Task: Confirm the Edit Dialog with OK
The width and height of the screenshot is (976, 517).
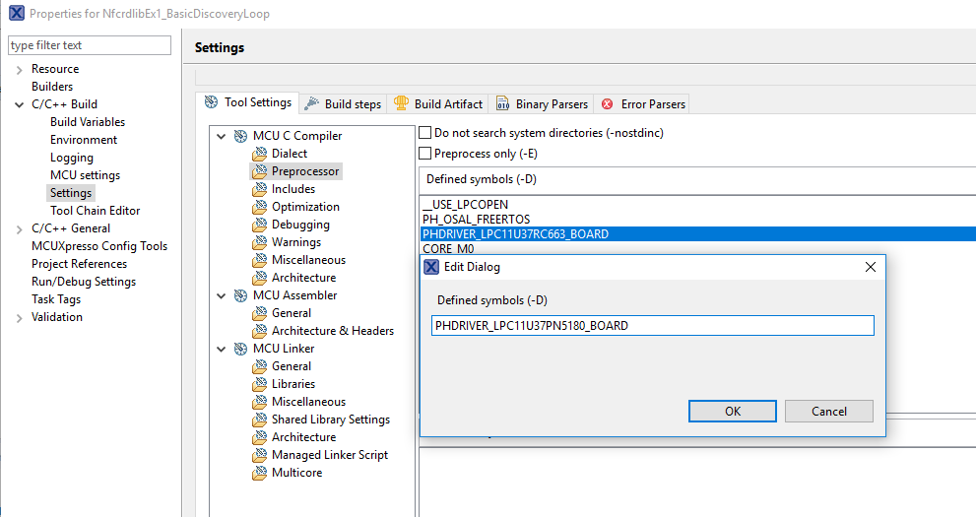Action: [x=732, y=412]
